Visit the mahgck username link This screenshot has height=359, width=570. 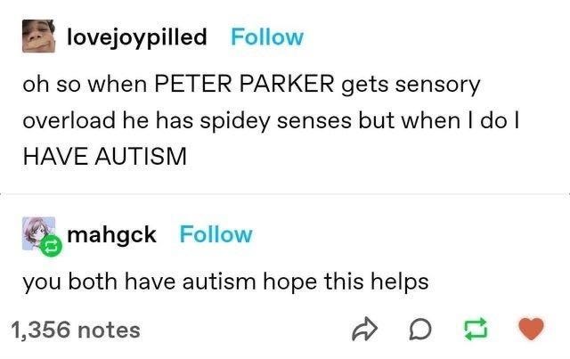tap(111, 235)
